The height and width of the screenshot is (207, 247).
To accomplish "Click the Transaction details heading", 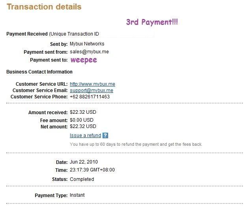I will click(x=44, y=7).
